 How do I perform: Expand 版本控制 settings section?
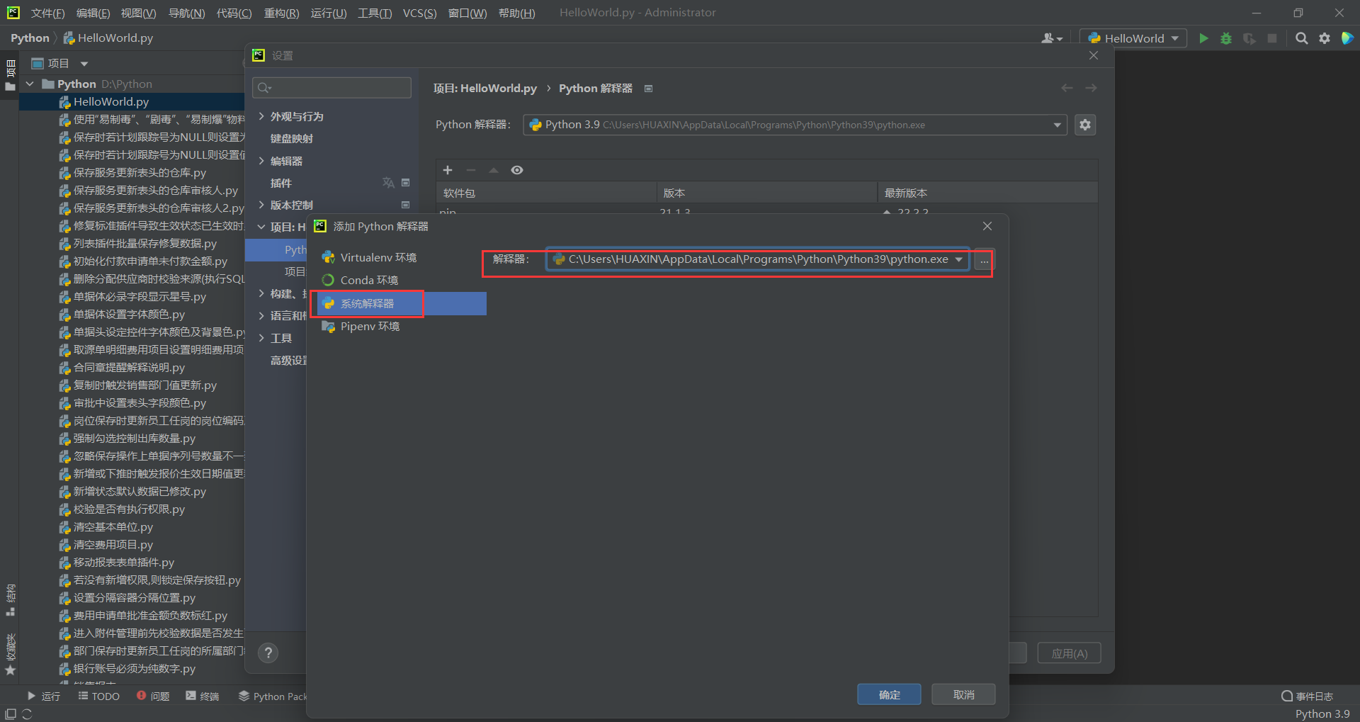261,205
